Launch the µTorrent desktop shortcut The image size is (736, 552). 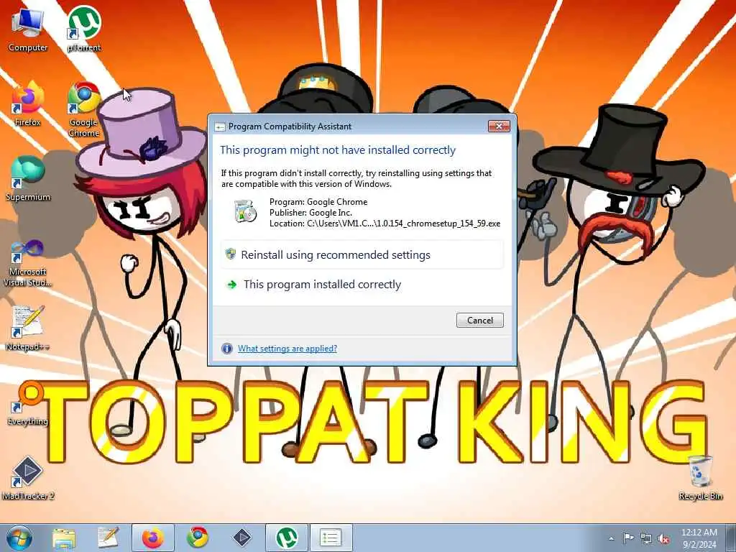pyautogui.click(x=84, y=29)
